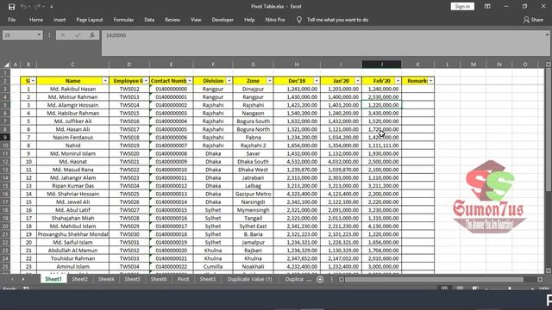This screenshot has height=310, width=552.
Task: Open the Remarks filter dropdown
Action: point(430,81)
